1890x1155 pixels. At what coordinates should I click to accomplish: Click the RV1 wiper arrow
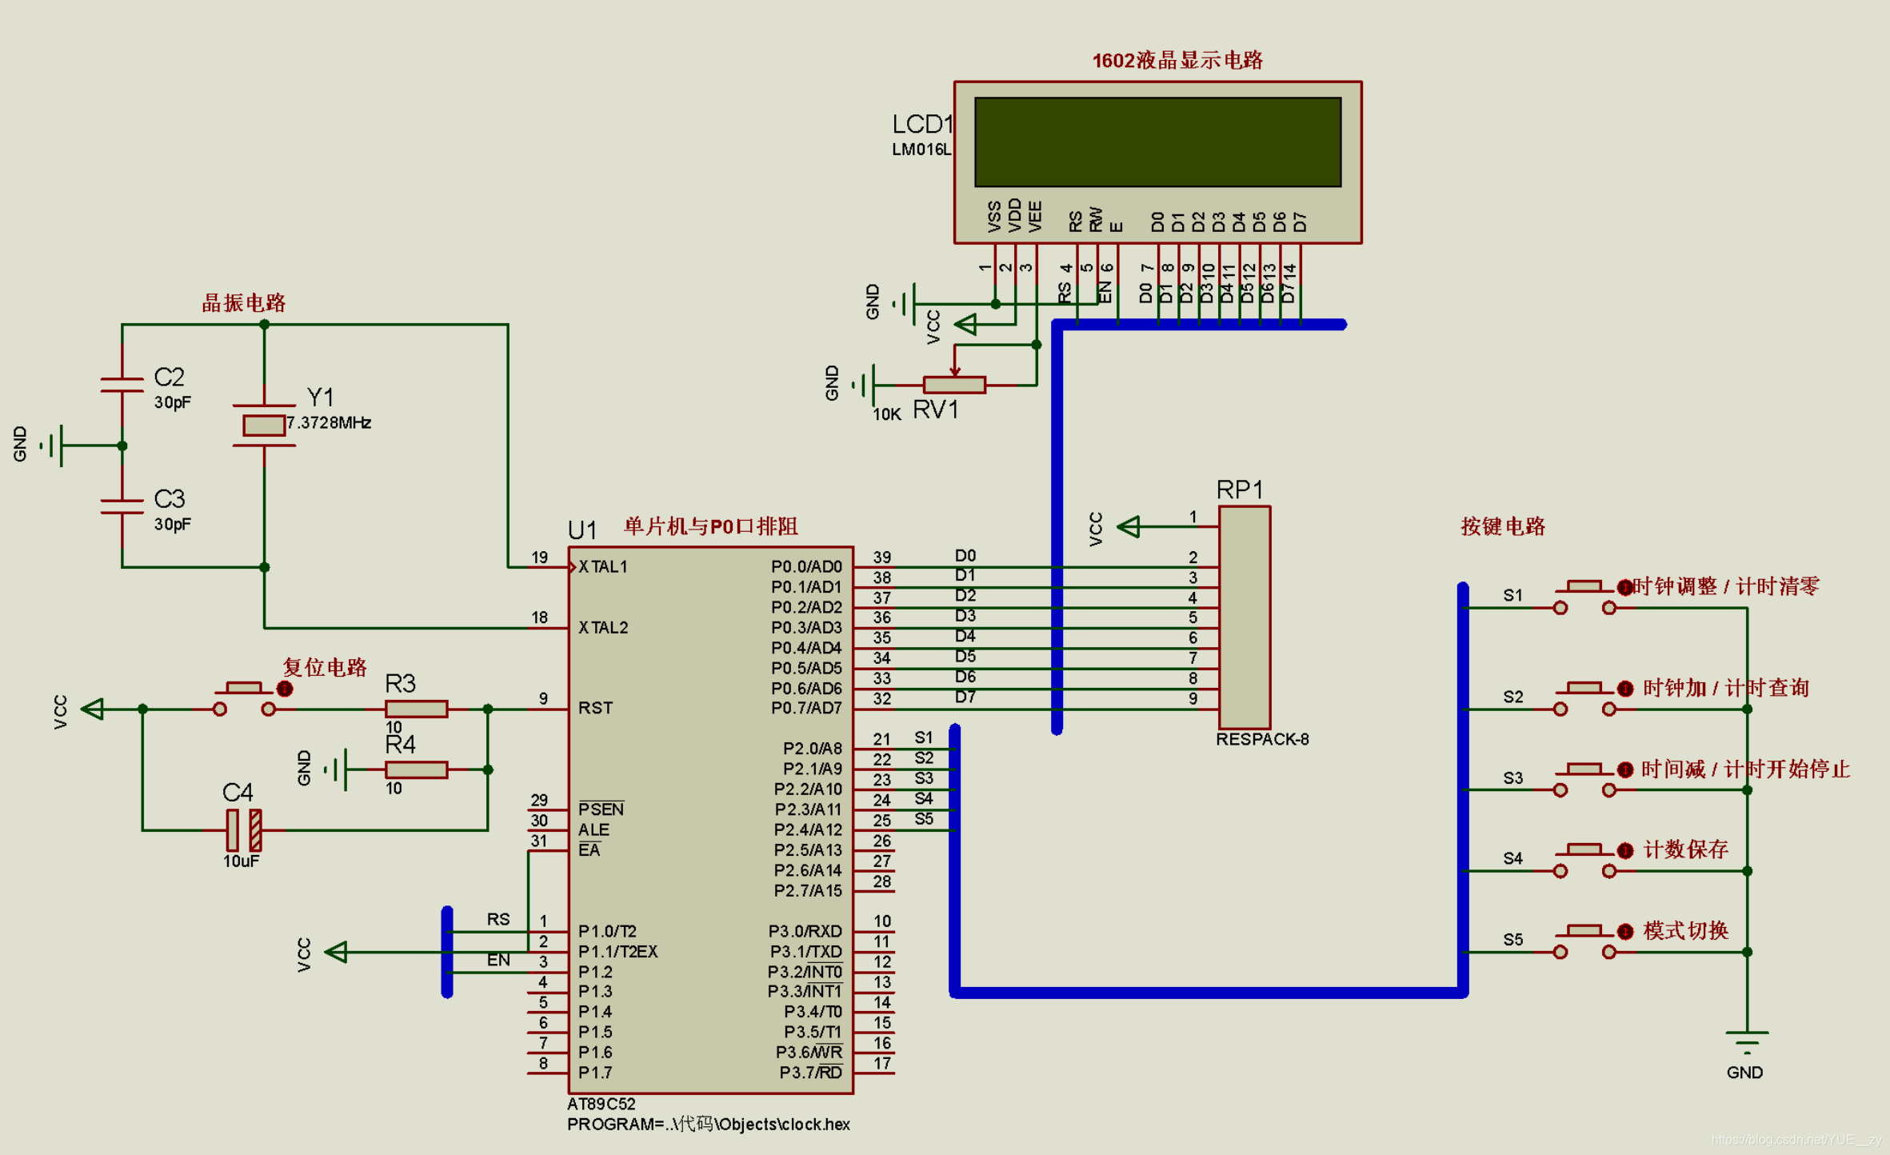954,362
